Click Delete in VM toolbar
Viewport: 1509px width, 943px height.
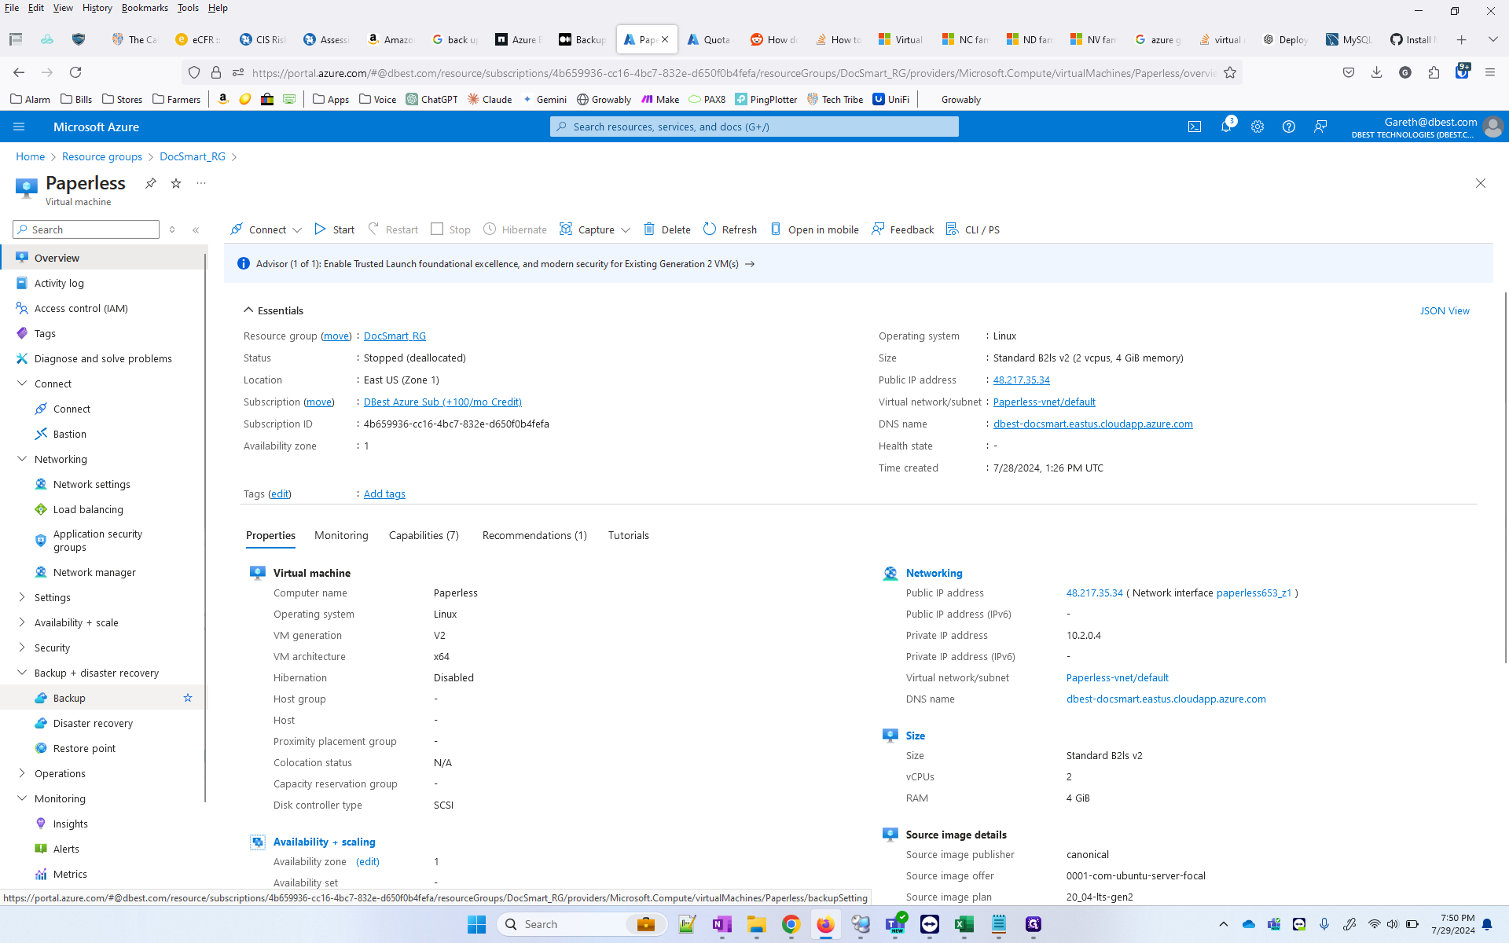click(x=667, y=229)
